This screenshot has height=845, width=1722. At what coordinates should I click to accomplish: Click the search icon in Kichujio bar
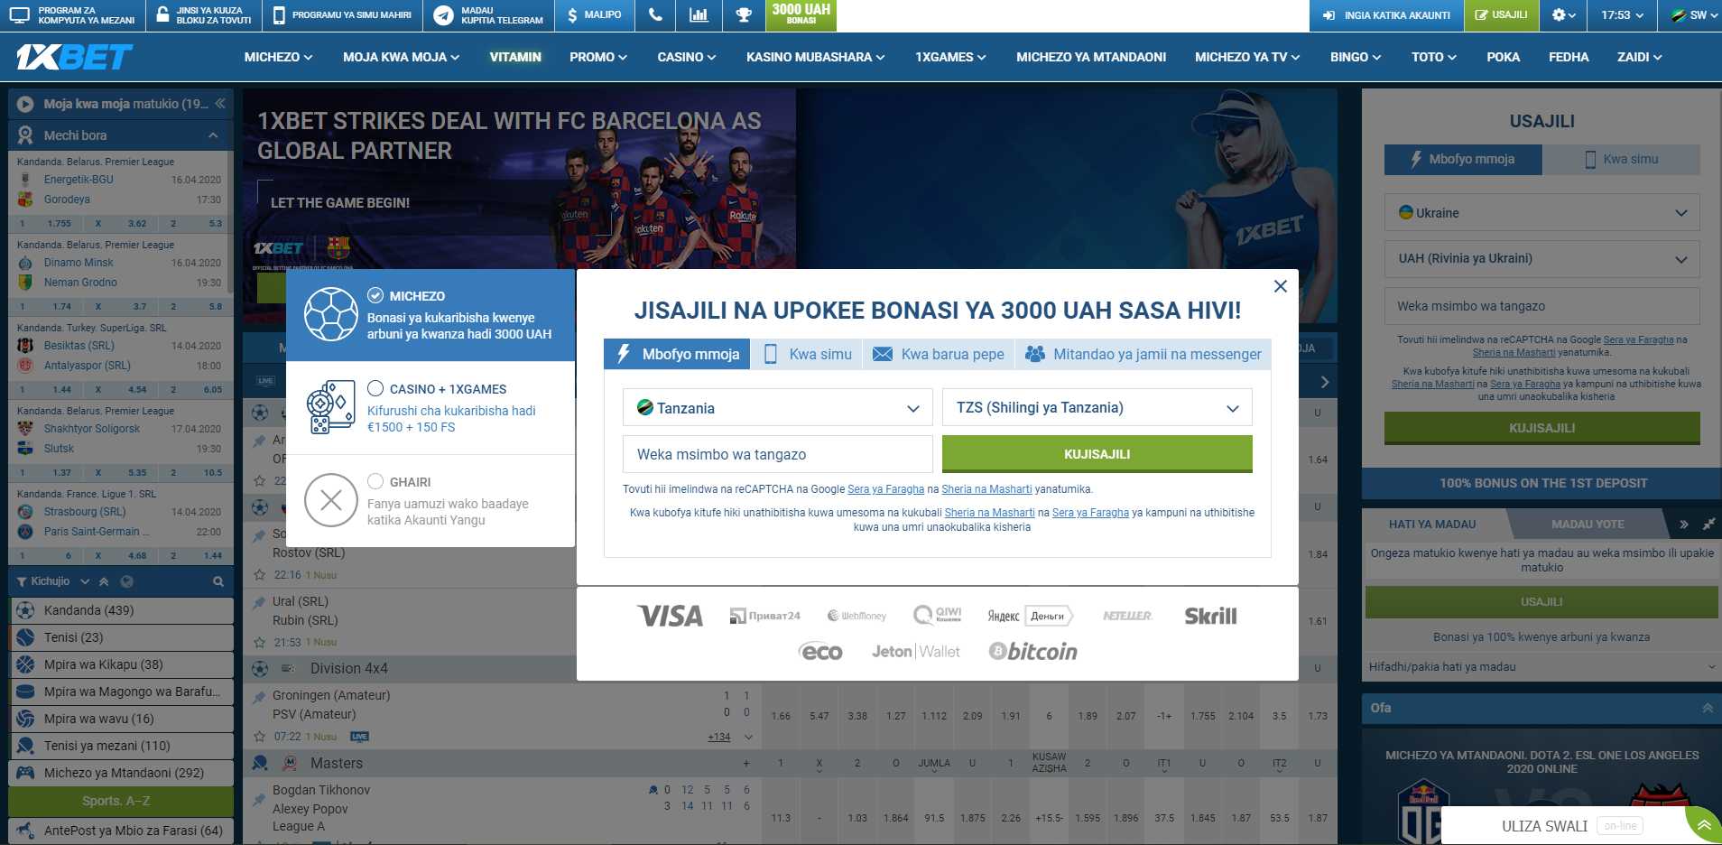[x=218, y=581]
